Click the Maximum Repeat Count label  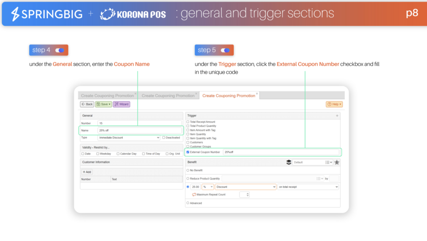pos(211,194)
